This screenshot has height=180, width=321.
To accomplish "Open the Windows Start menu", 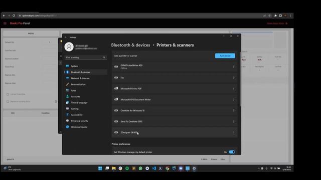I will pos(100,168).
